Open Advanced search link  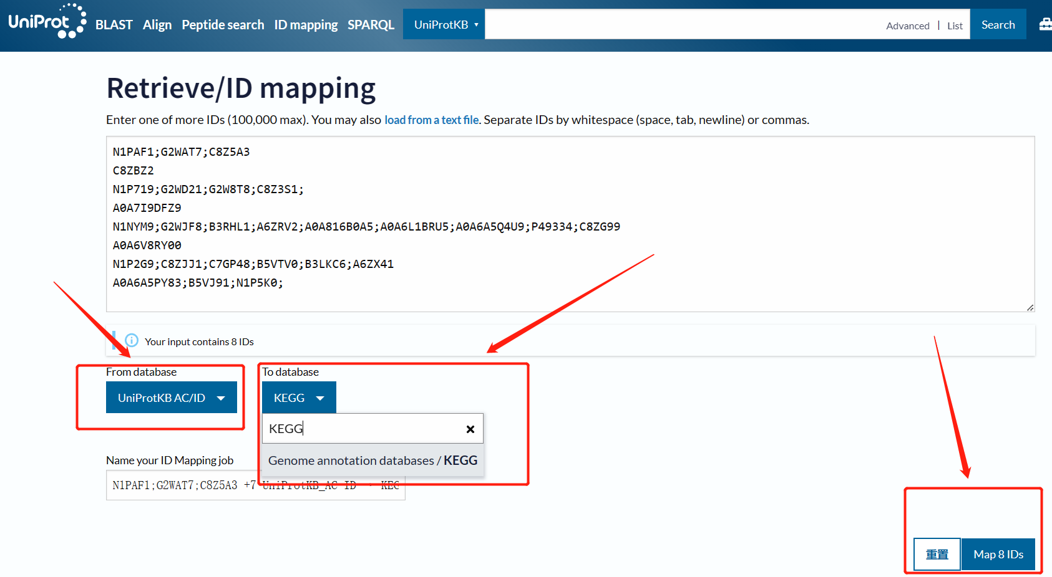pos(907,26)
